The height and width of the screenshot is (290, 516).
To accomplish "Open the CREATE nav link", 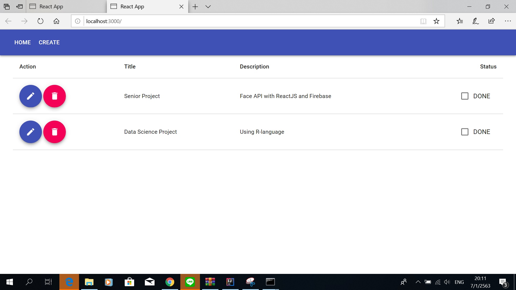I will coord(49,42).
